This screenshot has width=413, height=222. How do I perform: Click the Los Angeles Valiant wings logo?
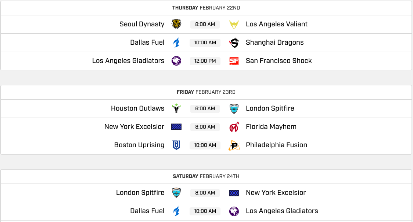click(x=234, y=24)
